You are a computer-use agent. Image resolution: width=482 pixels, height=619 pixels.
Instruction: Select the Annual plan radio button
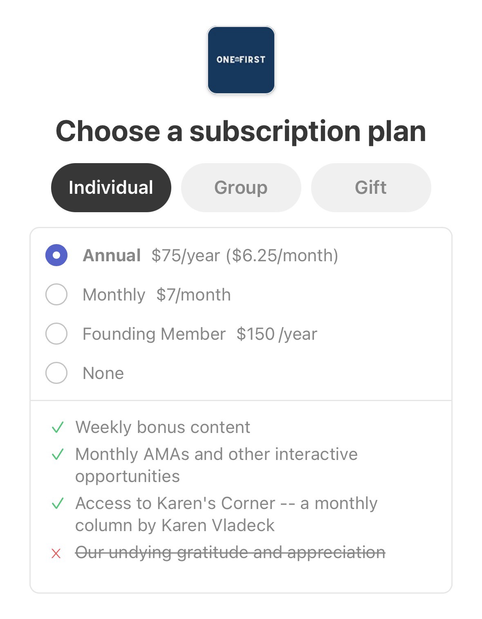[x=56, y=256]
